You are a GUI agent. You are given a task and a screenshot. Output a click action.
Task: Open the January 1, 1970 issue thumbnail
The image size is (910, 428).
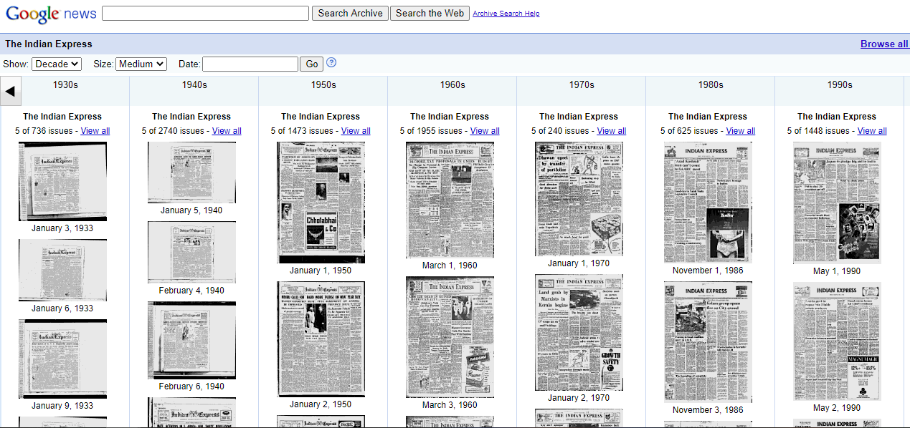[579, 199]
